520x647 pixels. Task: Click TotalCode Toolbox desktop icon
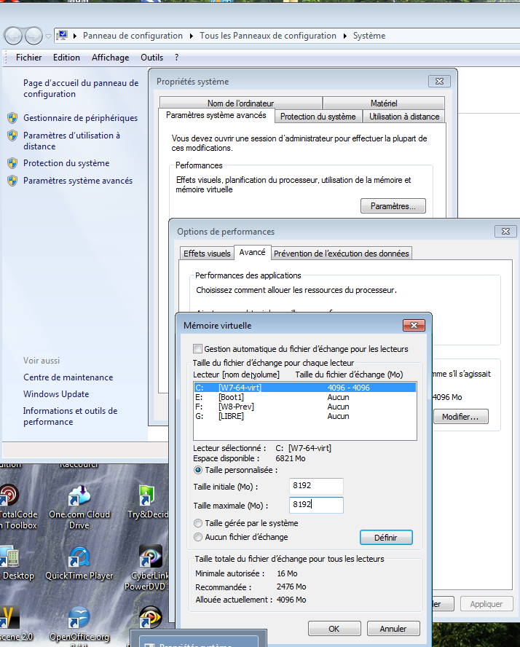[x=17, y=506]
